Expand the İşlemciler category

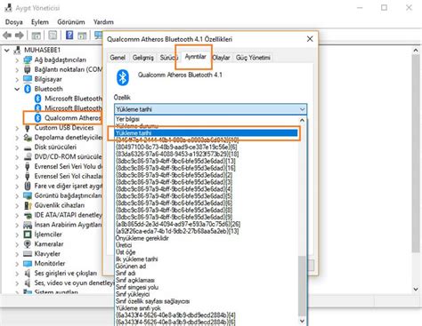pos(17,235)
